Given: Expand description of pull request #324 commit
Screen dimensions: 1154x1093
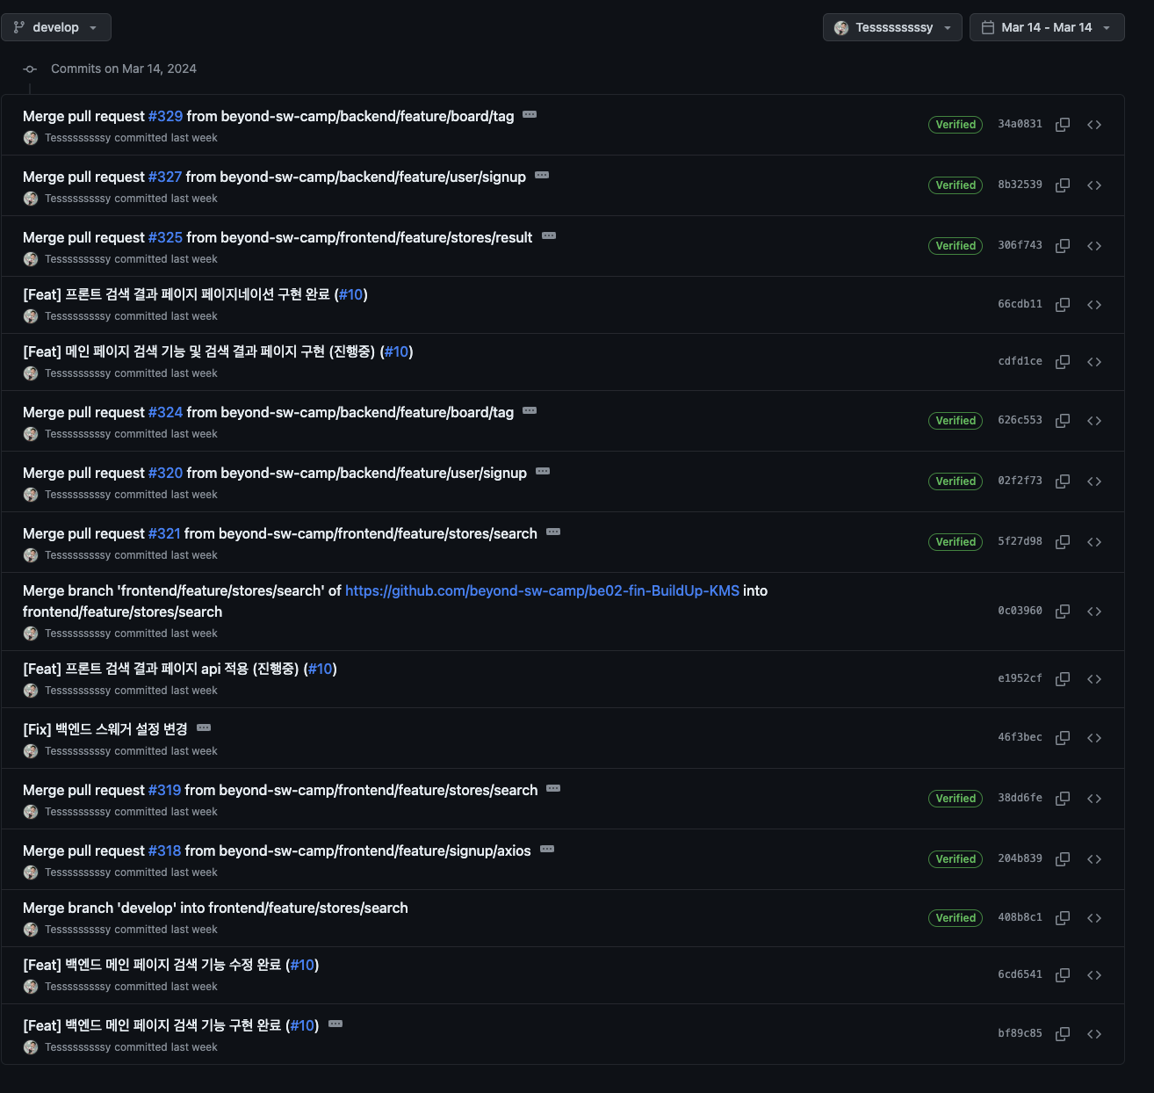Looking at the screenshot, I should click(x=530, y=411).
